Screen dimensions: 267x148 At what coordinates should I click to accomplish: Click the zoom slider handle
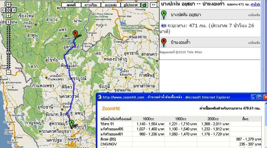click(x=9, y=52)
